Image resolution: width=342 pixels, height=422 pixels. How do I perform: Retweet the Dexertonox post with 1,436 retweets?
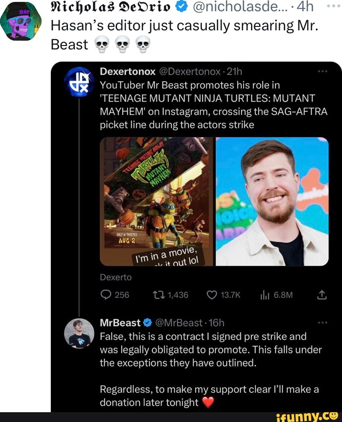[160, 295]
